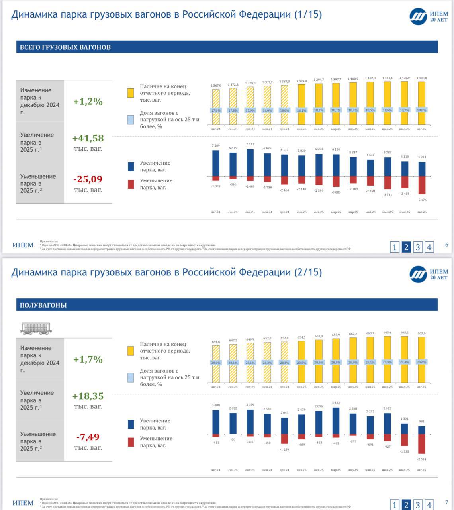
Task: Click the 29,6% axle-load share label
Action: tap(421, 362)
